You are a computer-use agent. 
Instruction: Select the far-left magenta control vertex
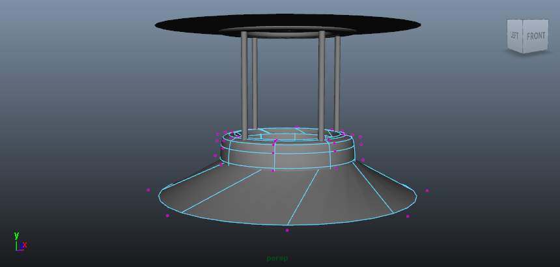(148, 190)
